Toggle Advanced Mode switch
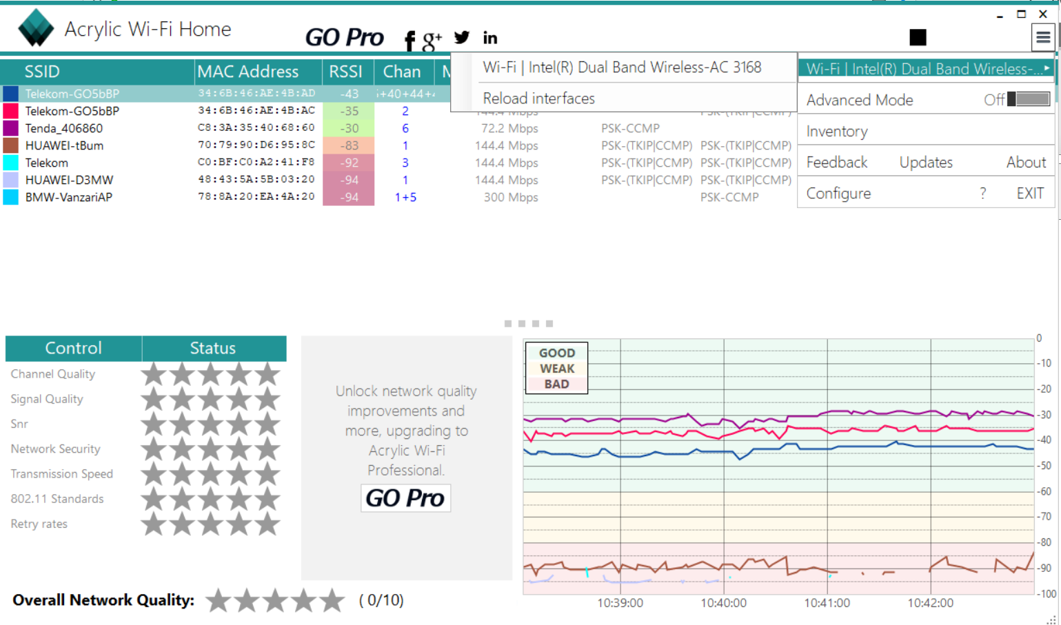This screenshot has height=625, width=1061. 1029,99
